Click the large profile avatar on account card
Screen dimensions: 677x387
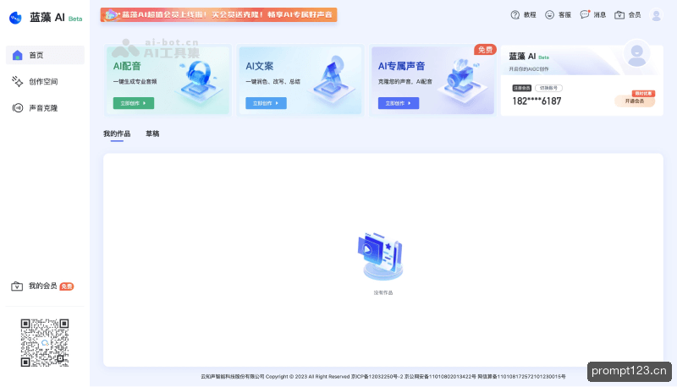pyautogui.click(x=637, y=53)
